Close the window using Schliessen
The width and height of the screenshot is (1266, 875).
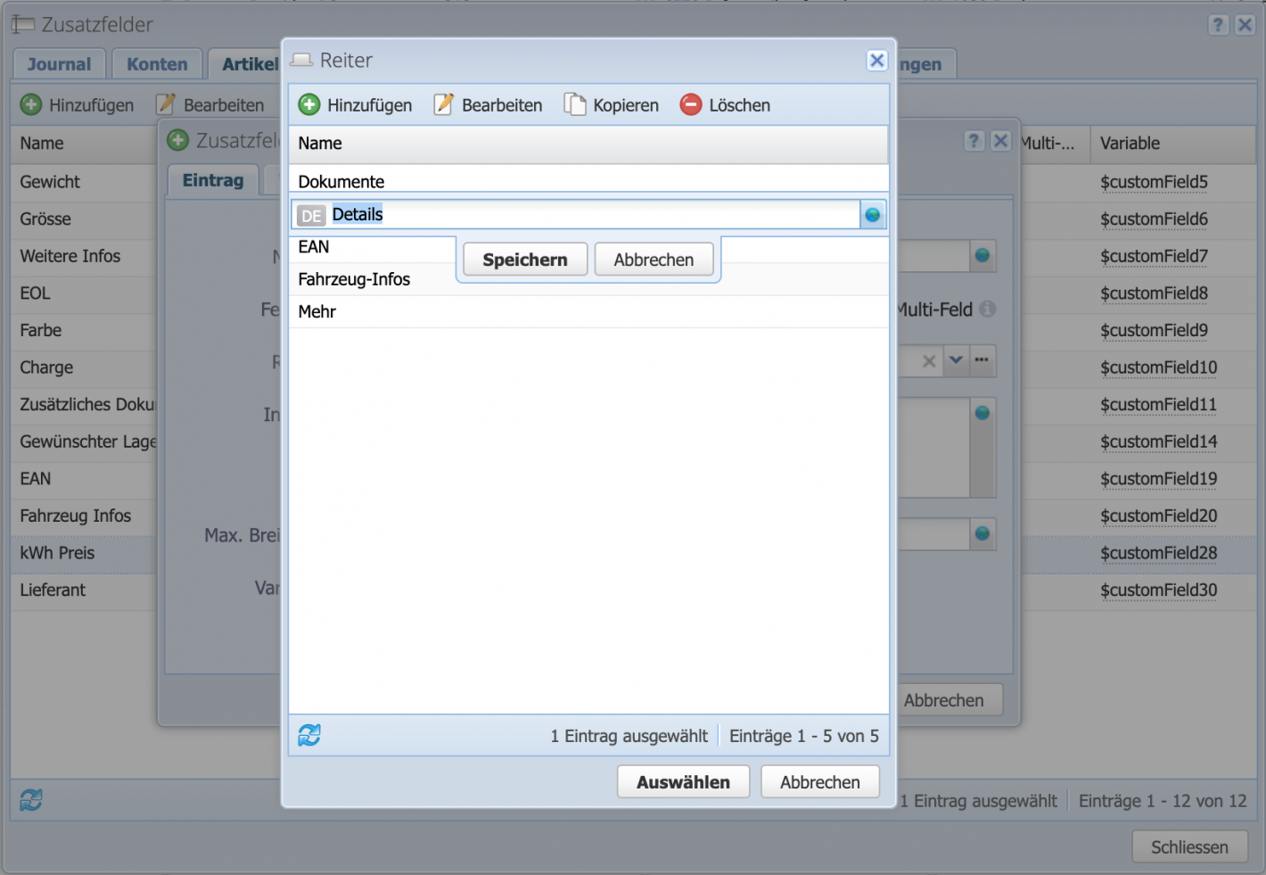[1189, 846]
